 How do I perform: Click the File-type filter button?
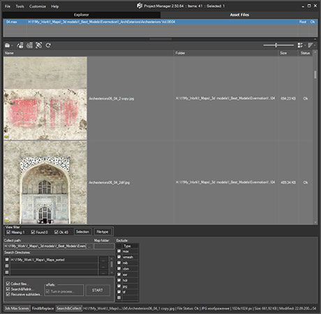click(x=103, y=232)
